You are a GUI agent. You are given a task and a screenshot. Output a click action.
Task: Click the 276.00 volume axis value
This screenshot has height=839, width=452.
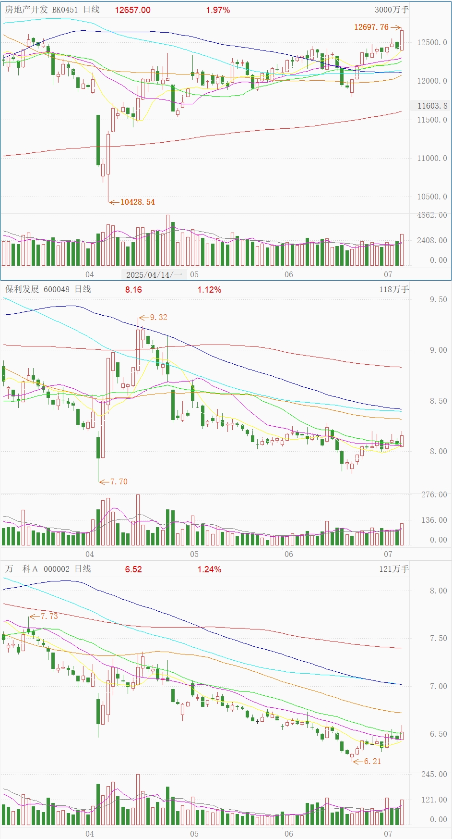(434, 494)
